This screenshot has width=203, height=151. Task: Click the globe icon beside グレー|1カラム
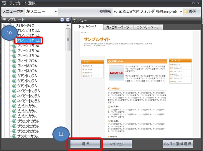point(14,61)
